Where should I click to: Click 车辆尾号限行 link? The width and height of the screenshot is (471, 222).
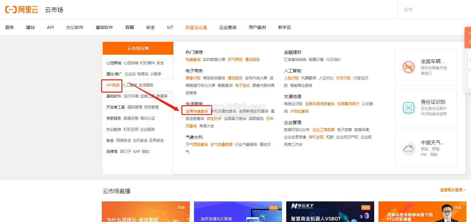point(348,104)
